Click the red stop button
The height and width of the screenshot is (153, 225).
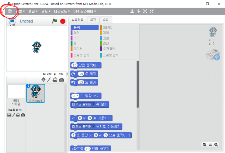pyautogui.click(x=63, y=21)
